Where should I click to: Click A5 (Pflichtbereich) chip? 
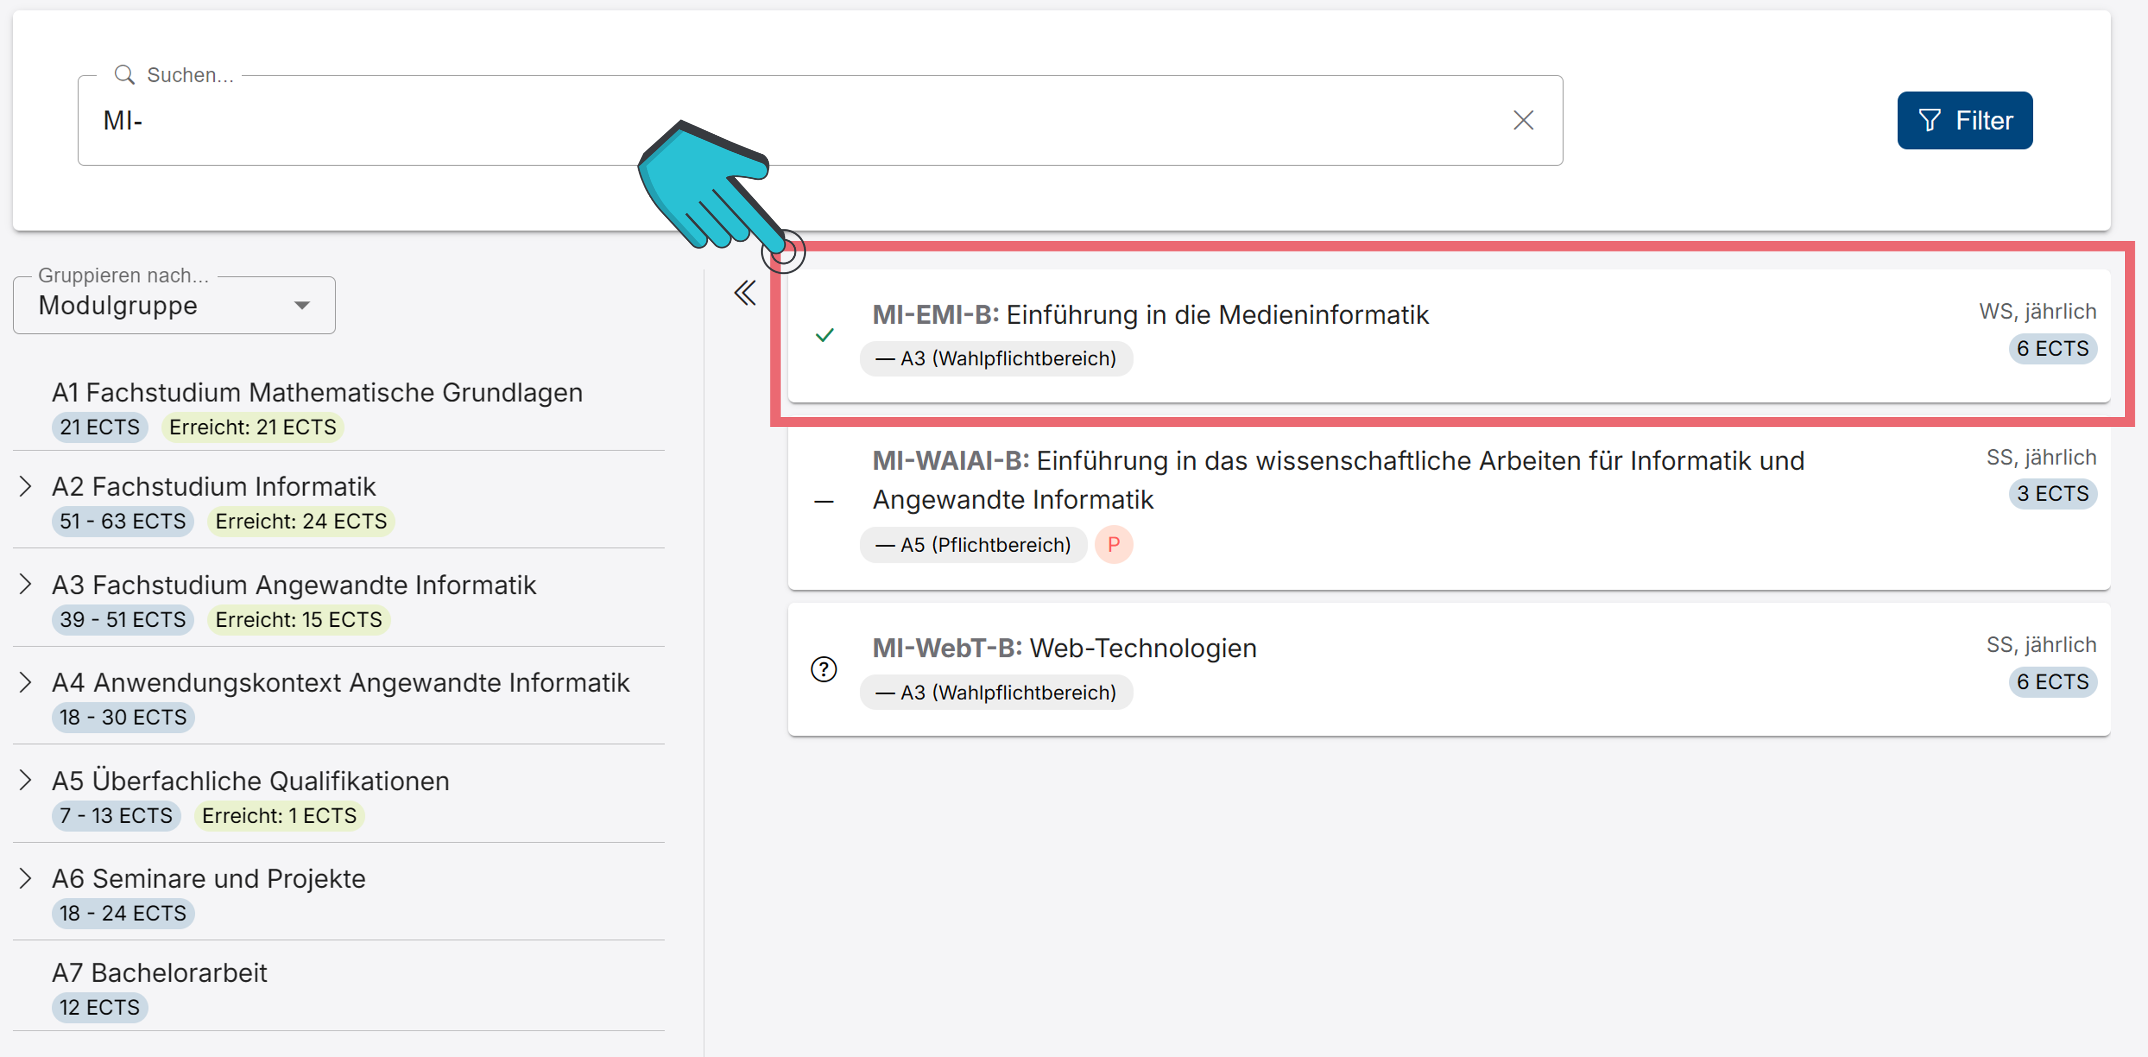[x=973, y=544]
